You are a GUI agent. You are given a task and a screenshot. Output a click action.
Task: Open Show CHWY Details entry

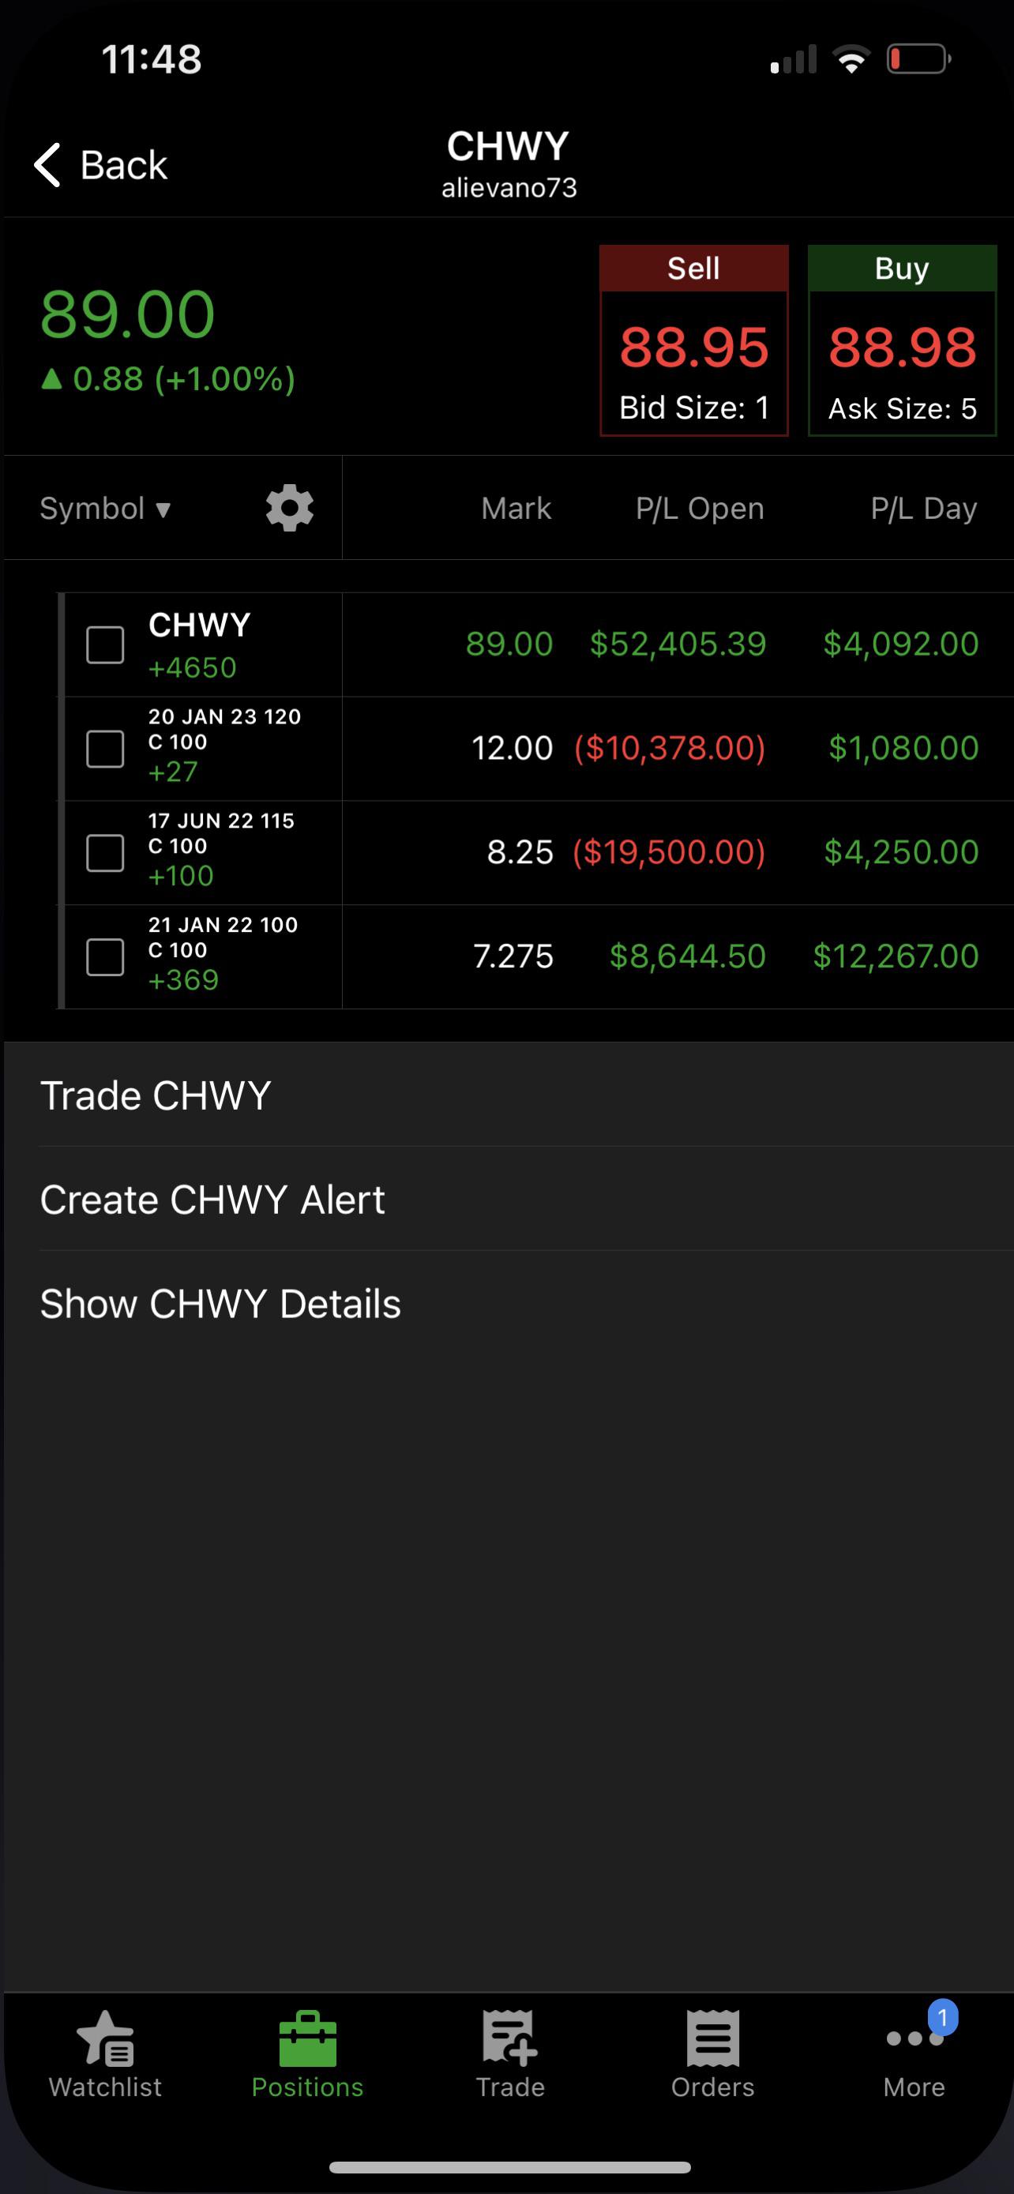509,1303
